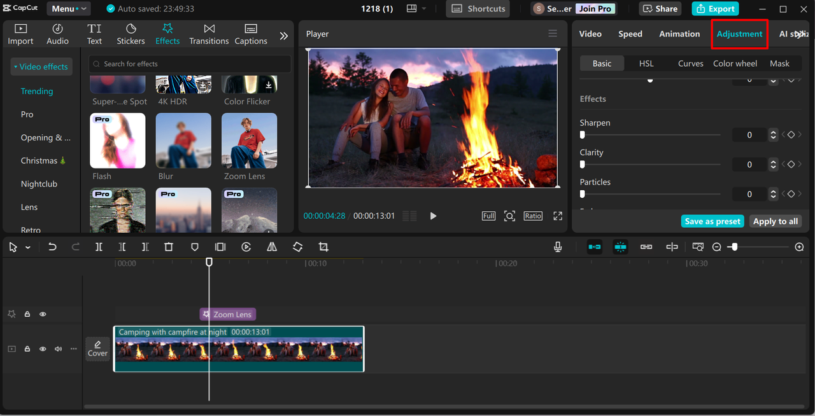The width and height of the screenshot is (815, 416).
Task: Switch to the Animation tab
Action: 679,34
